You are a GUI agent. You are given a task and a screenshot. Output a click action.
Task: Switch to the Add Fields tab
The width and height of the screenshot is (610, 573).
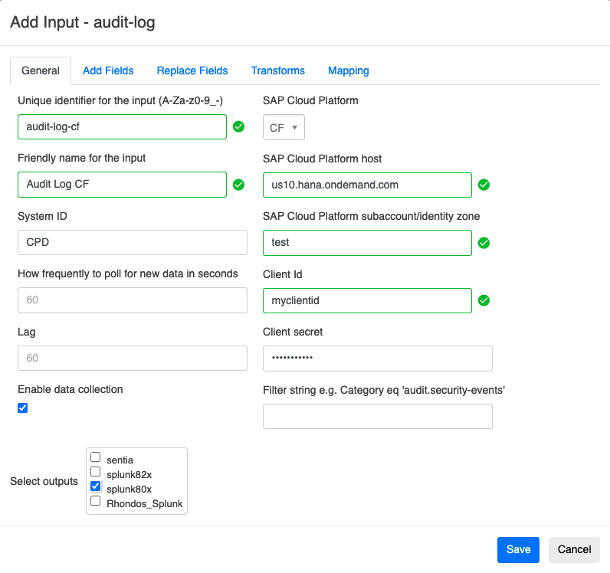108,70
